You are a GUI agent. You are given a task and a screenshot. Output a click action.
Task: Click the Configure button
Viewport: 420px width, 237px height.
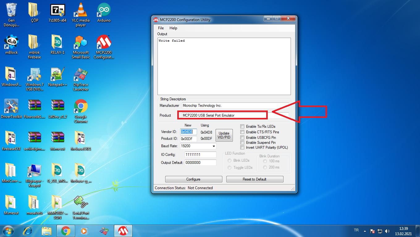[194, 179]
